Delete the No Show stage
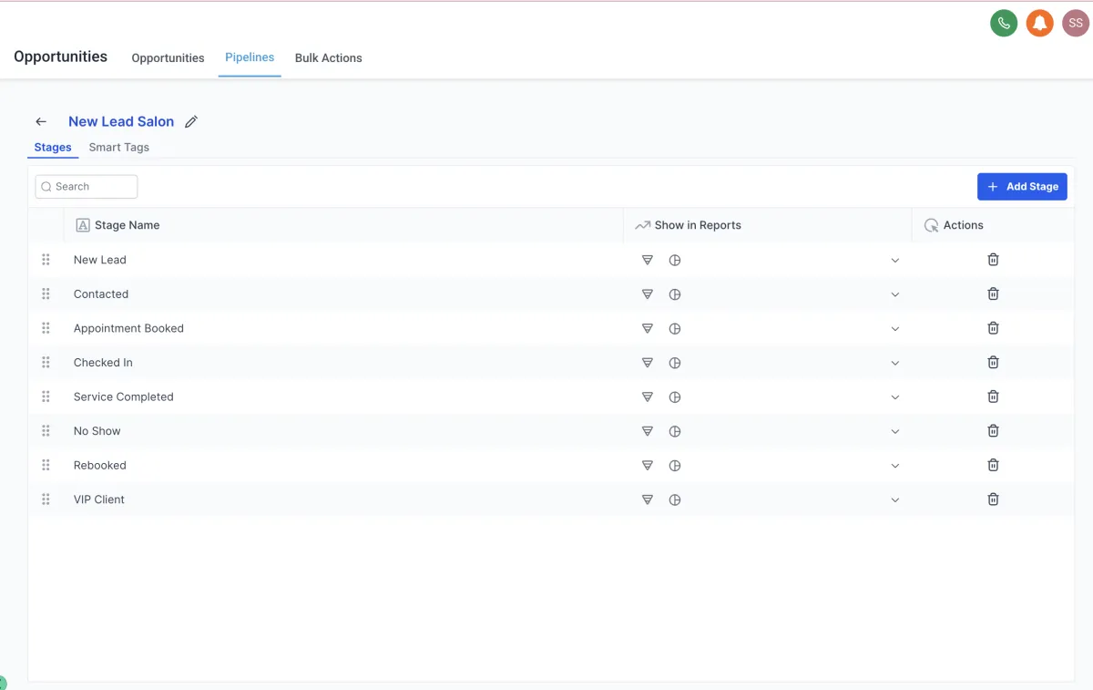1093x690 pixels. [993, 430]
